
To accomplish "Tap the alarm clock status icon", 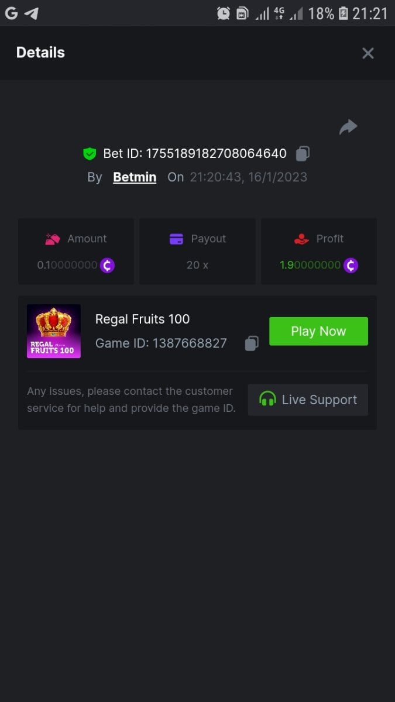I will (223, 13).
